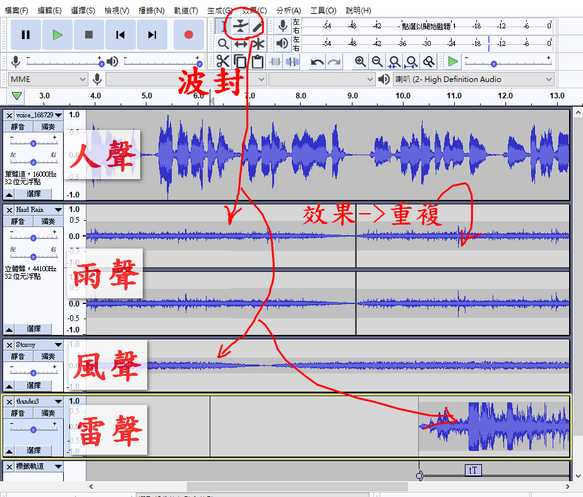The width and height of the screenshot is (583, 497).
Task: Open the playback device dropdown
Action: pos(472,79)
